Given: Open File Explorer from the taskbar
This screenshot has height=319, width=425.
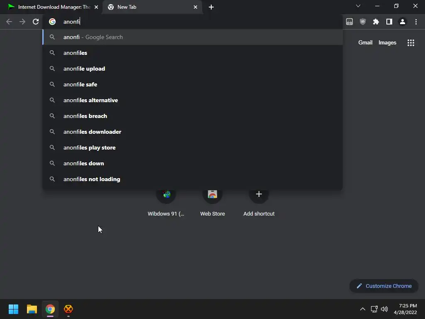Looking at the screenshot, I should coord(32,309).
